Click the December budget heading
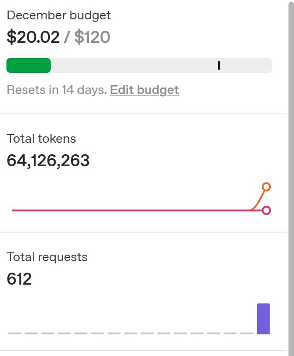294x356 pixels. pos(59,15)
